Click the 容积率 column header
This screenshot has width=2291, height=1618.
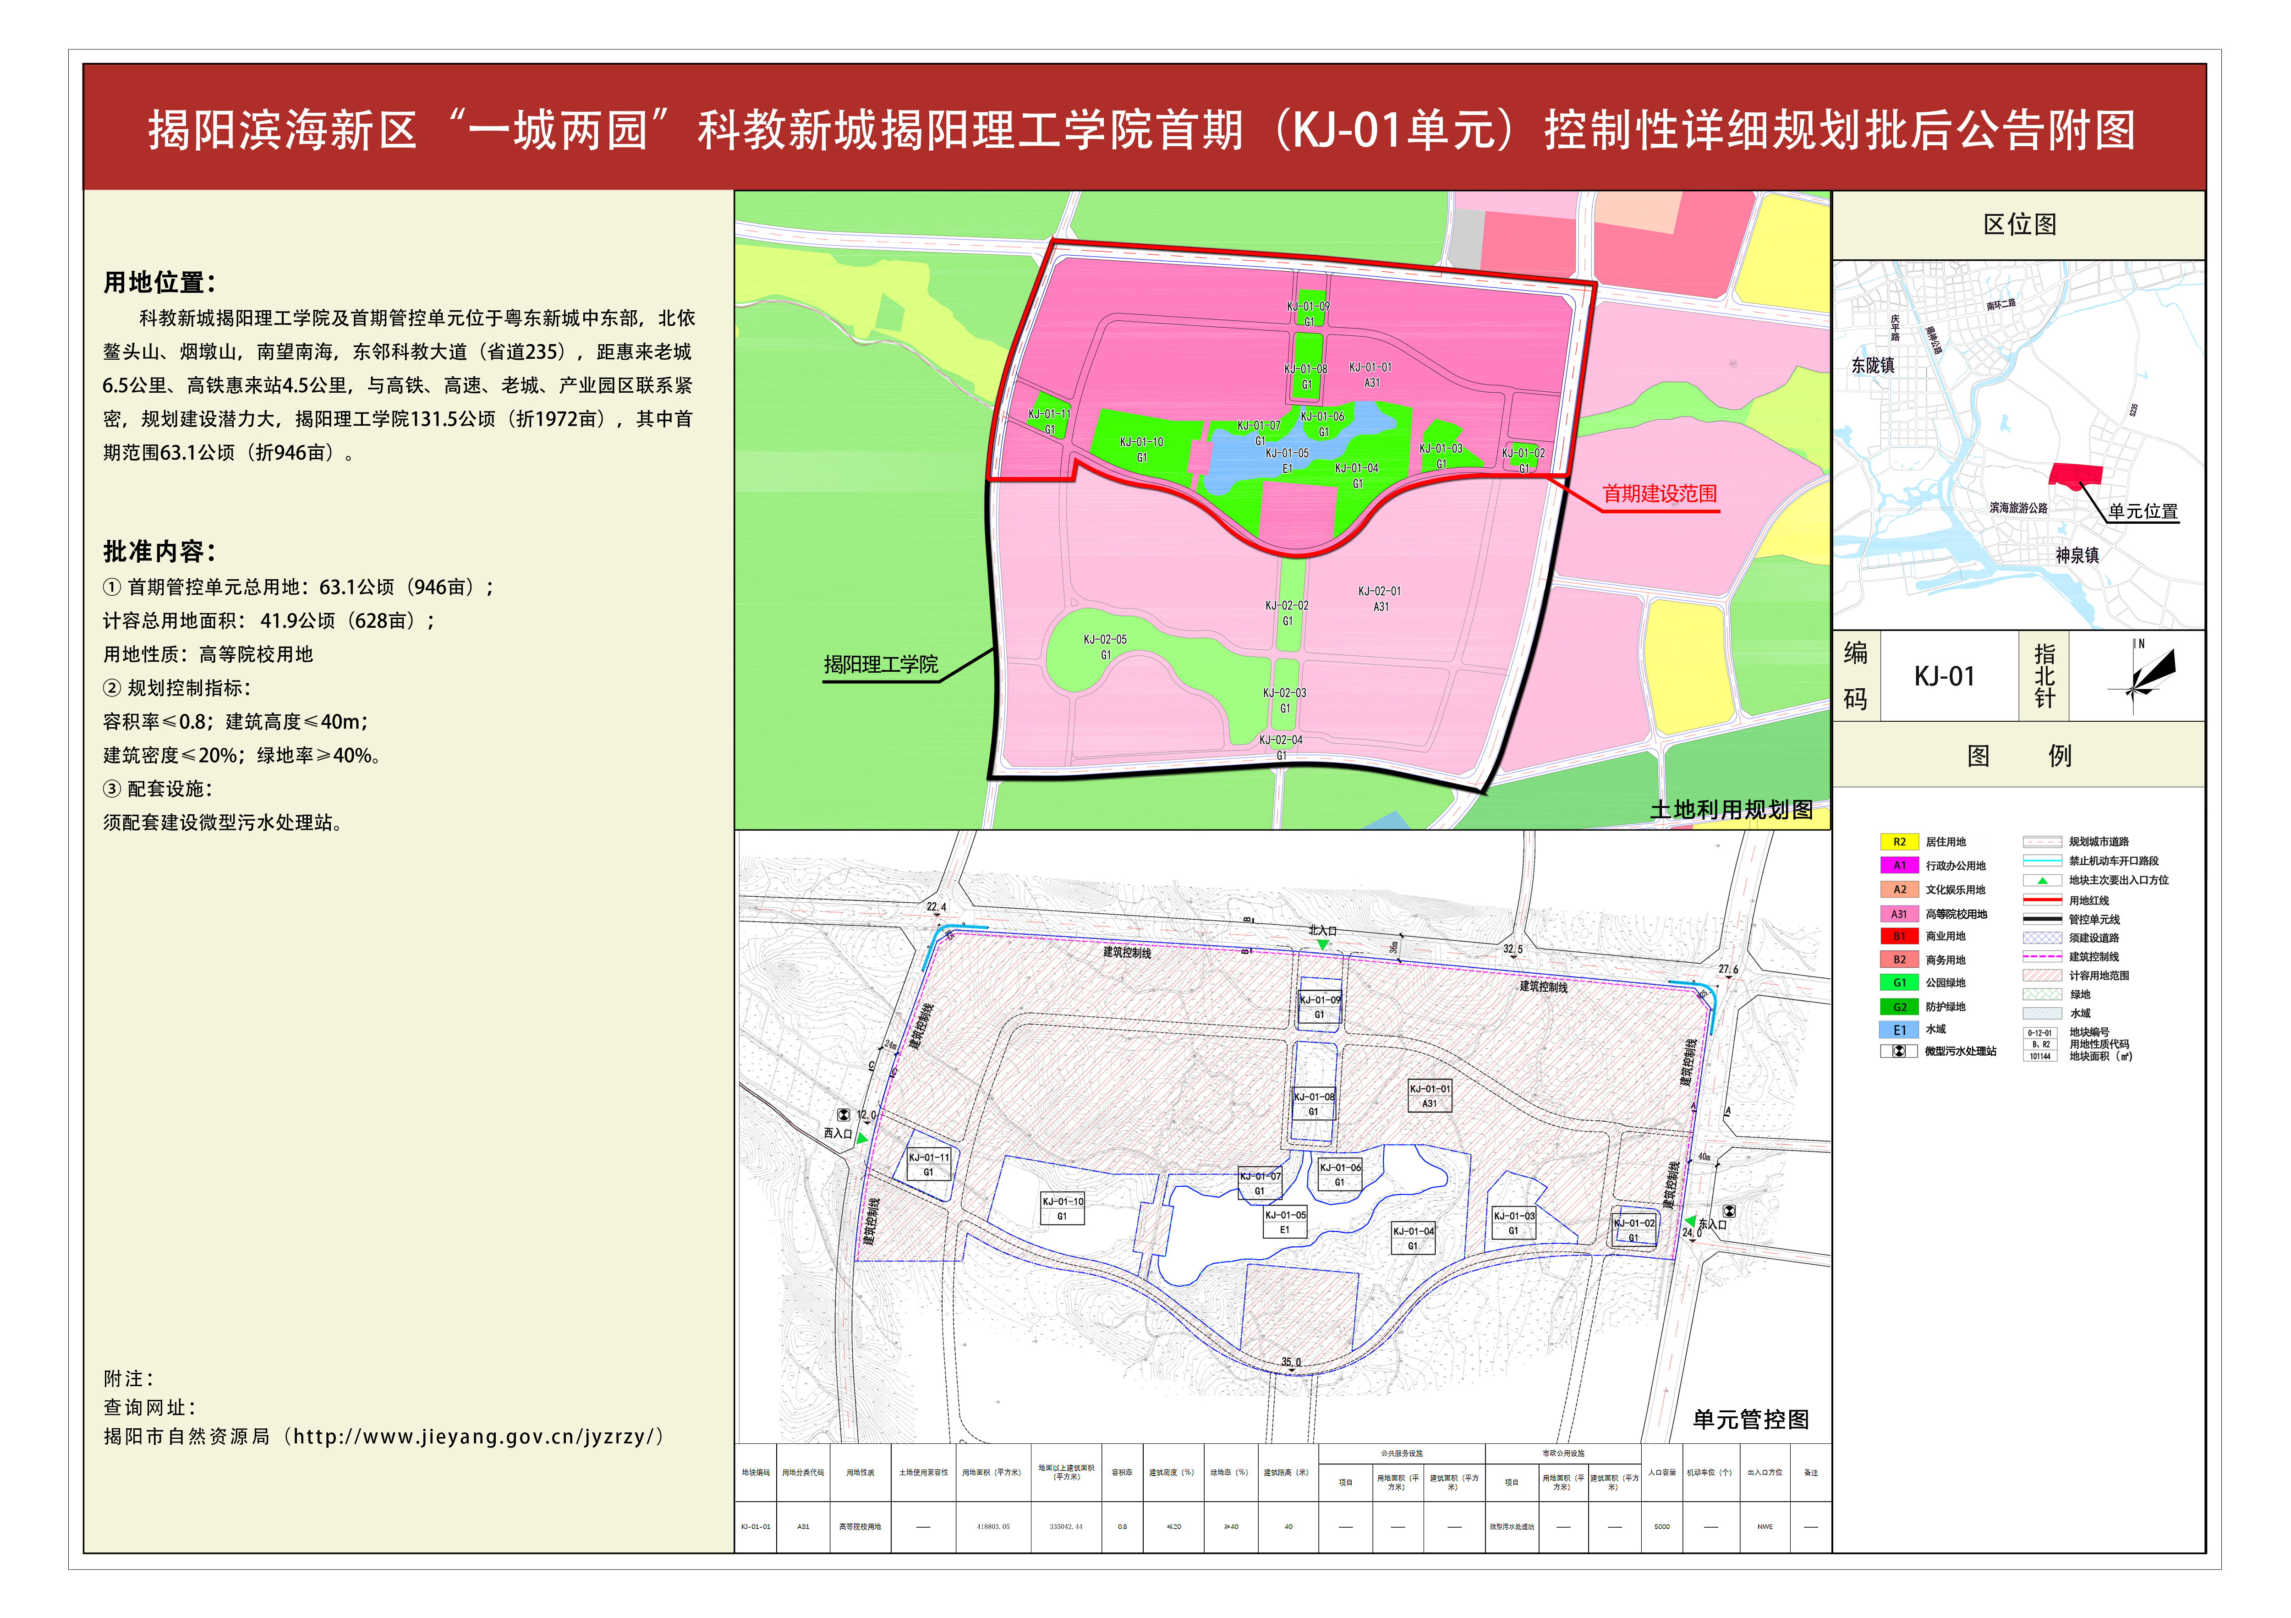pyautogui.click(x=1123, y=1472)
